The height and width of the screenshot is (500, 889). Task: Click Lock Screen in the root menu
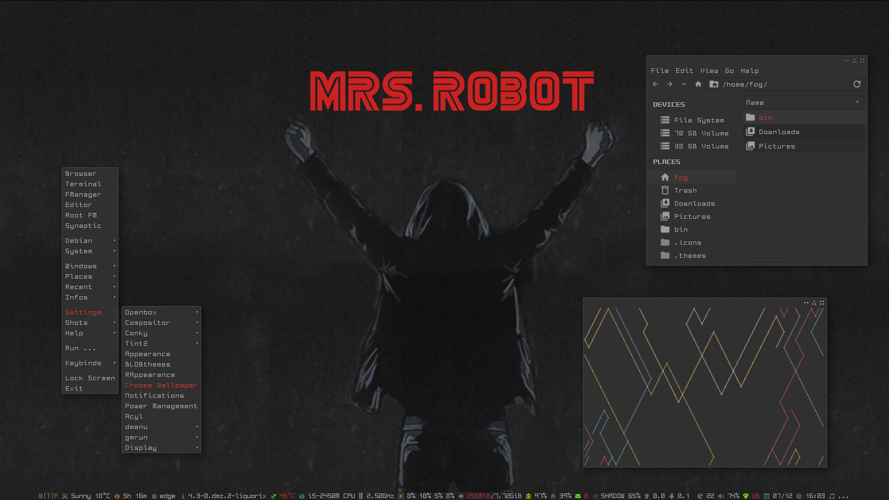[90, 378]
